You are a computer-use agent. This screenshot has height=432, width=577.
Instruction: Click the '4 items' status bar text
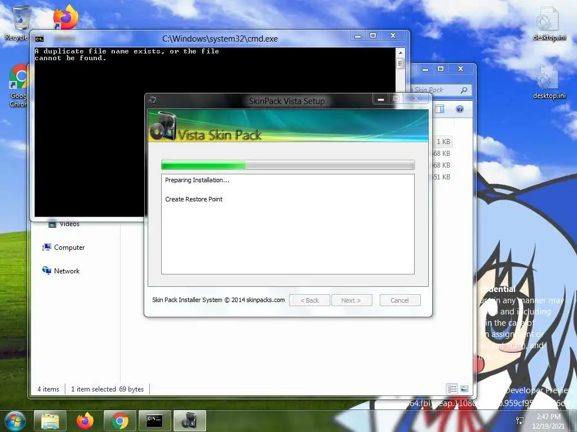click(x=48, y=389)
